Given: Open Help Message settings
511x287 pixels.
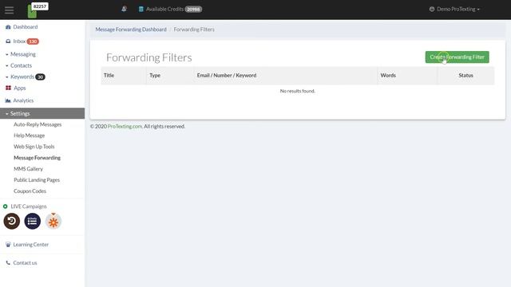Looking at the screenshot, I should click(29, 136).
